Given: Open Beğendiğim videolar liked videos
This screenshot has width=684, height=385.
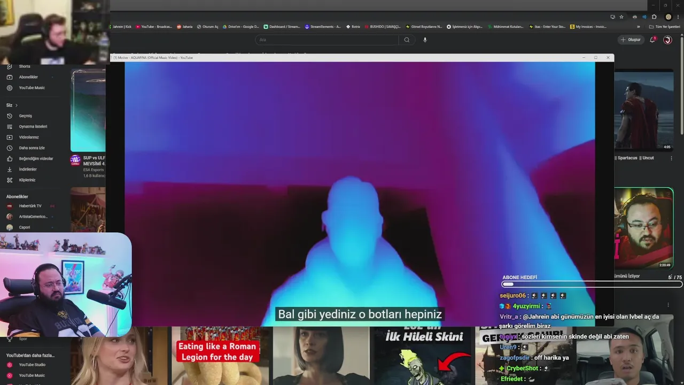Looking at the screenshot, I should point(36,159).
